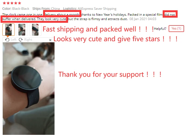Close the enlarged photo viewer

pos(50,40)
